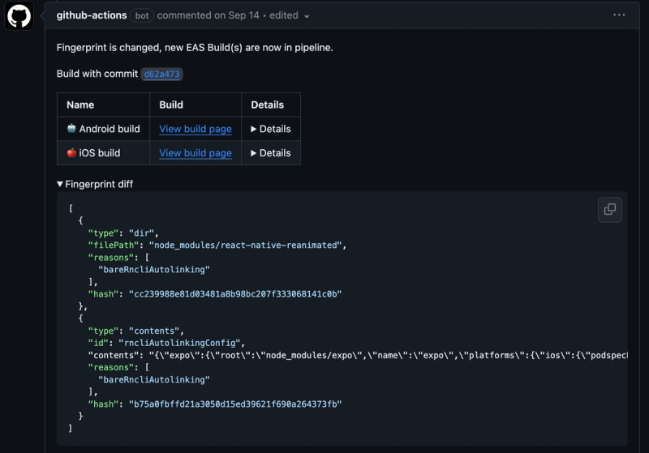Open View build page for iOS
Image resolution: width=649 pixels, height=453 pixels.
pyautogui.click(x=196, y=153)
